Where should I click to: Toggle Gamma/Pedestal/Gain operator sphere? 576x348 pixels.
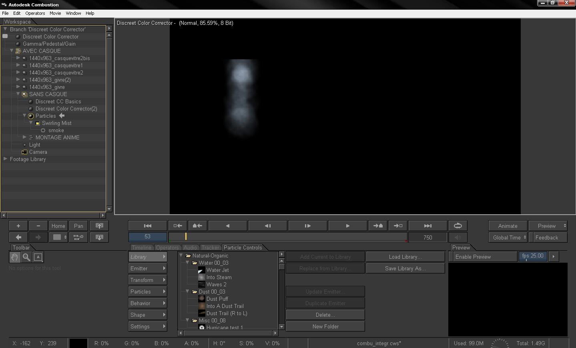pyautogui.click(x=18, y=44)
